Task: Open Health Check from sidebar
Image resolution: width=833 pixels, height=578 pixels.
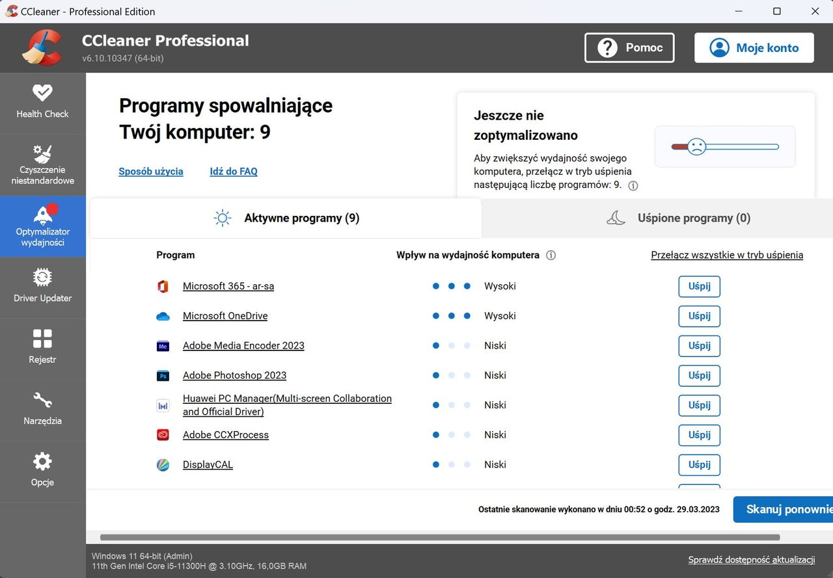Action: [x=42, y=103]
